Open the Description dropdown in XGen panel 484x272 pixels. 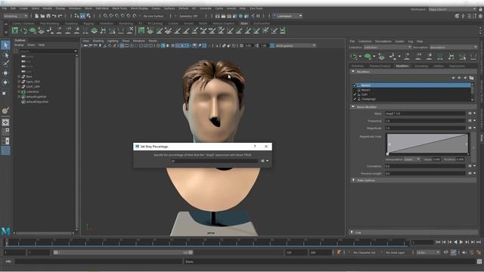[453, 47]
